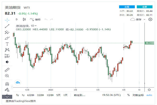Click the chart by TradingView attribution link
157x105 pixels.
pos(21,101)
